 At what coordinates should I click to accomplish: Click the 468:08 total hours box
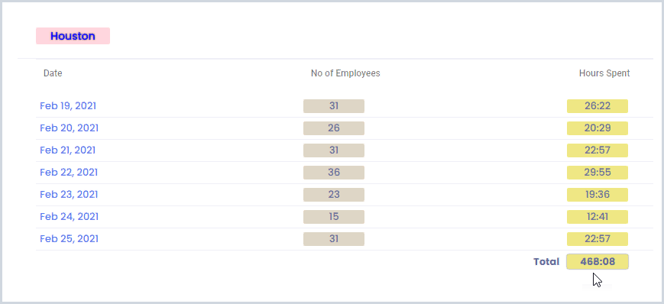pos(598,262)
